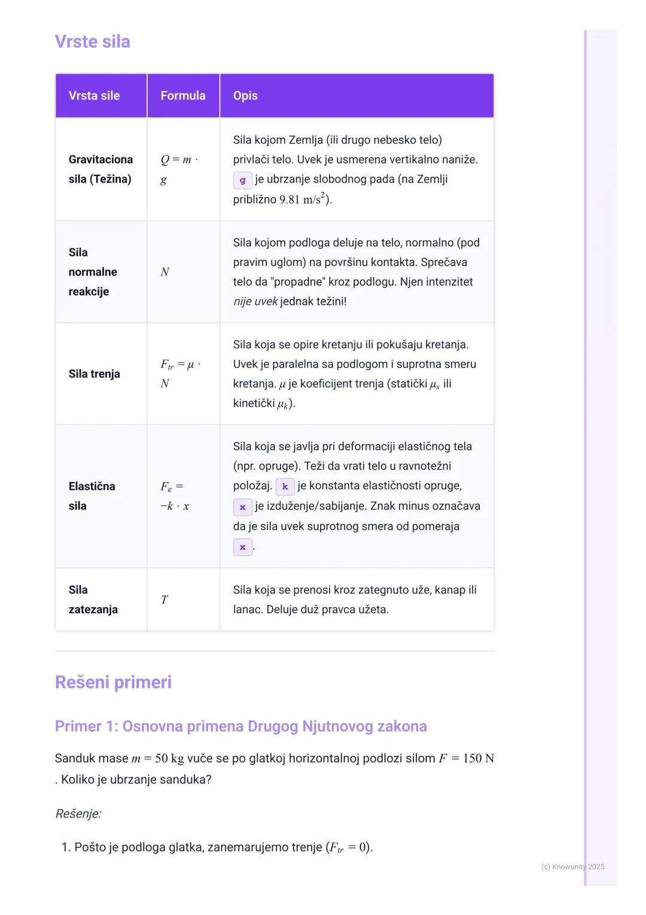This screenshot has height=915, width=646.
Task: Click the "Formula" column header
Action: pyautogui.click(x=182, y=96)
